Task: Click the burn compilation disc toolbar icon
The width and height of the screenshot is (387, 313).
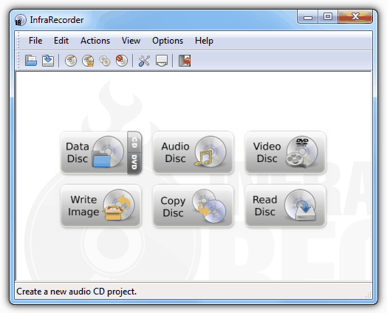Action: tap(71, 61)
